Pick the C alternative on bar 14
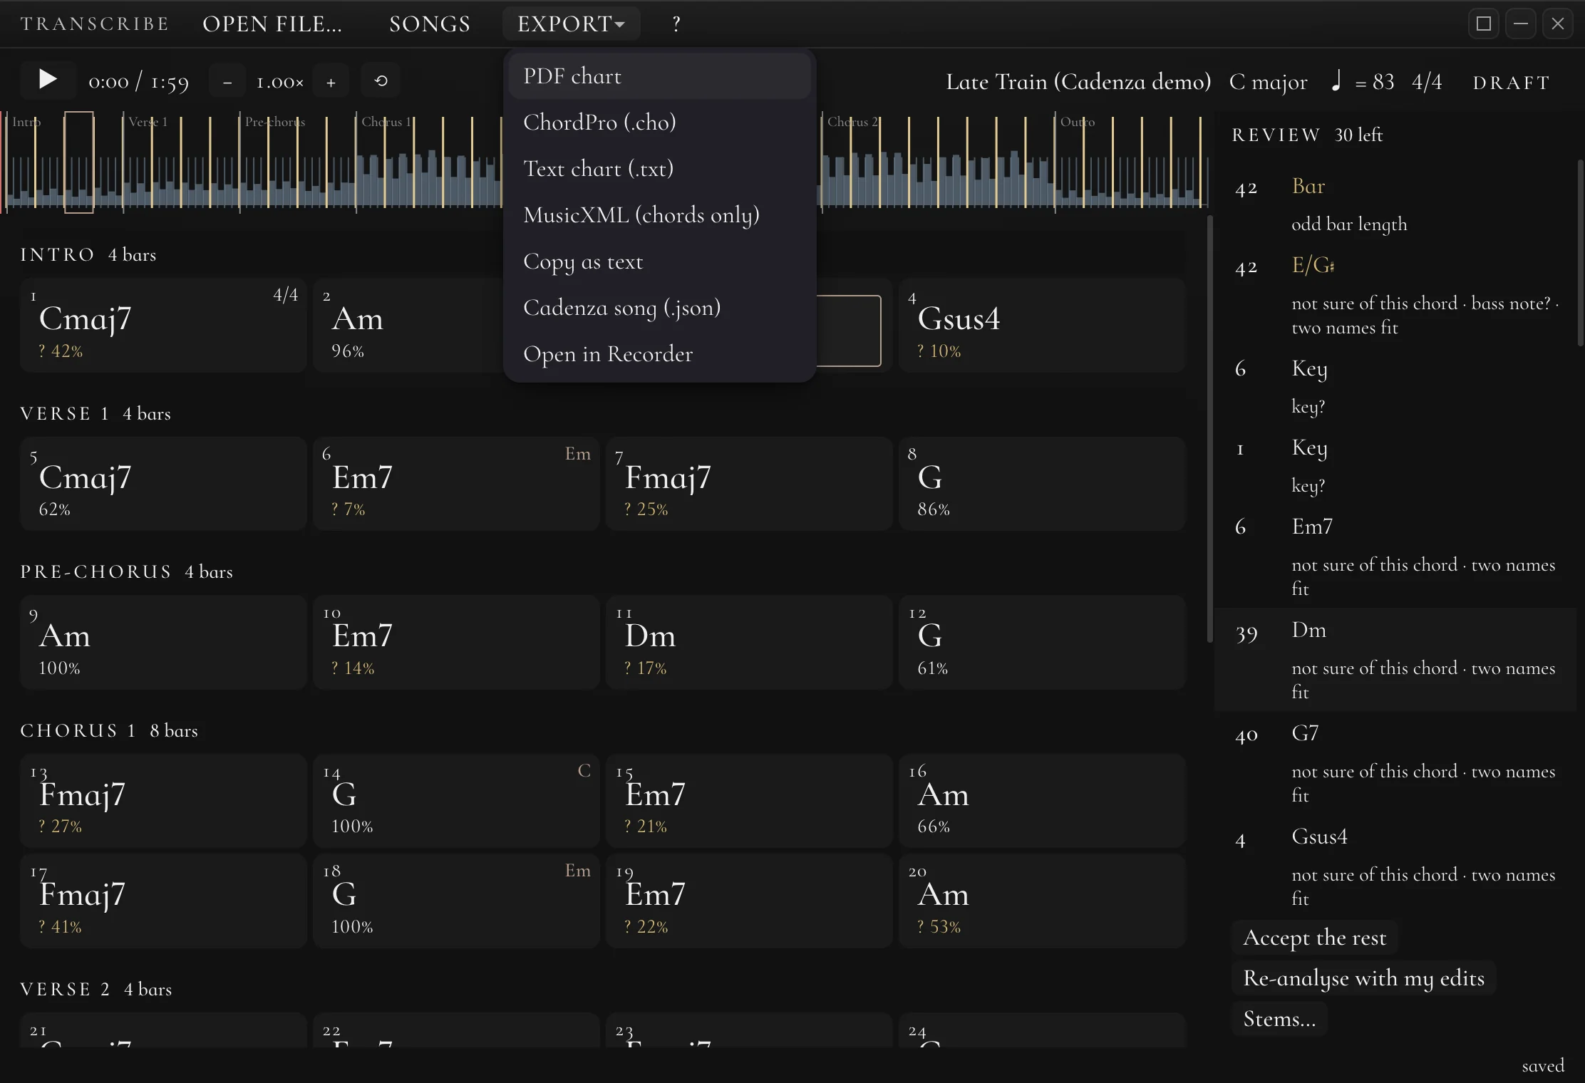 [584, 771]
